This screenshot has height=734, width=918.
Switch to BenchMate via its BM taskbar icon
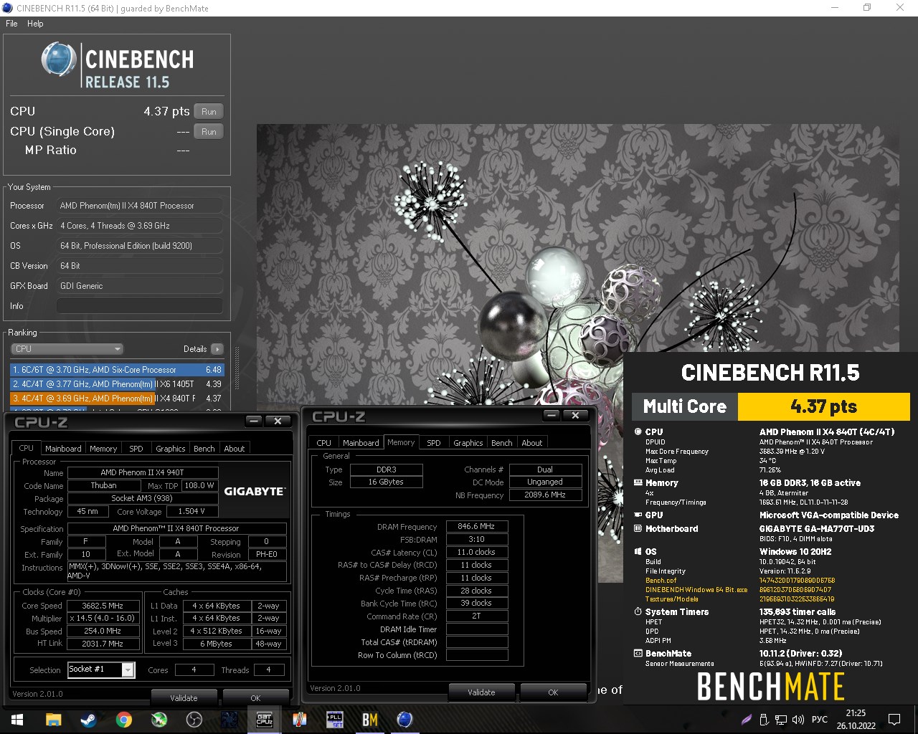[370, 720]
